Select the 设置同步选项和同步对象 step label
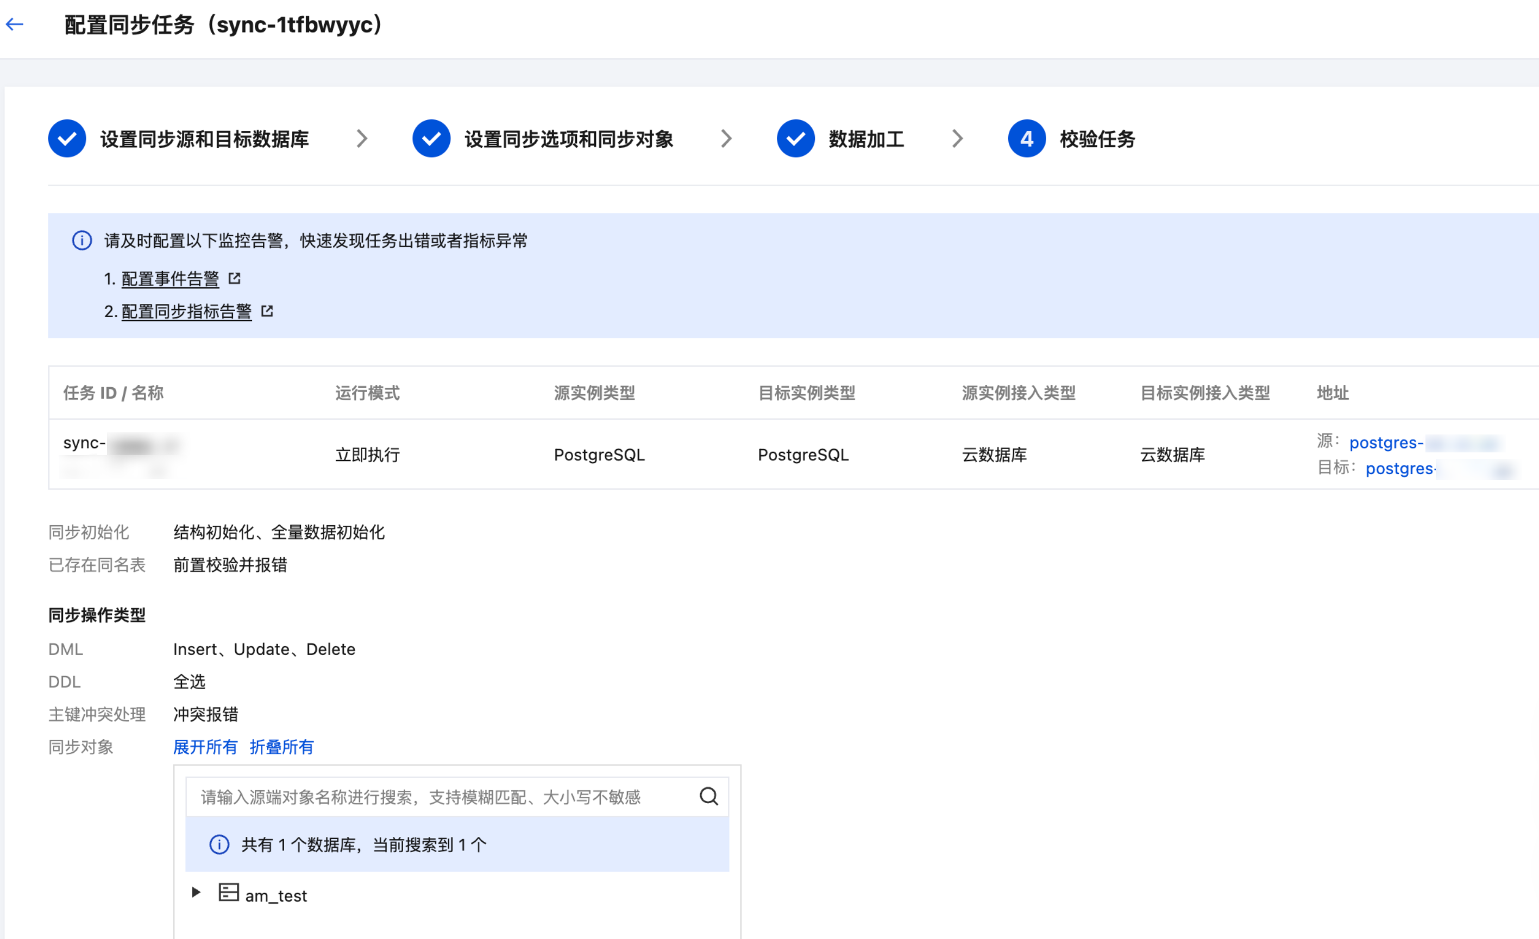 pyautogui.click(x=568, y=139)
